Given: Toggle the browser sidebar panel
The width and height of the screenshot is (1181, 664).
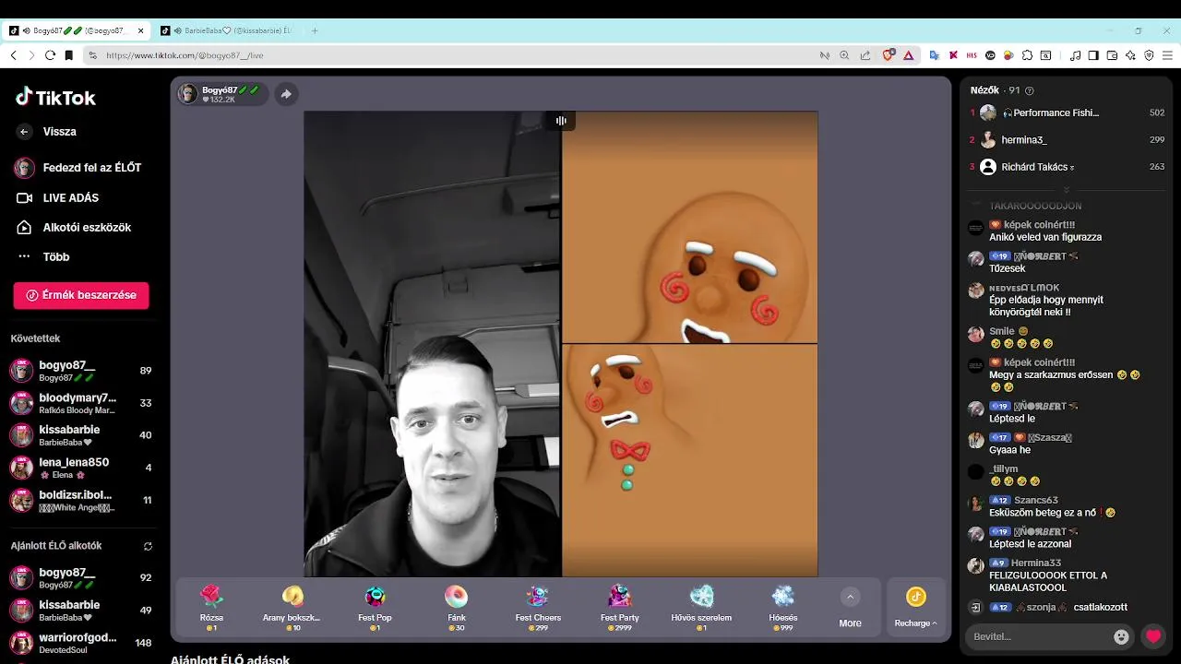Looking at the screenshot, I should (x=1093, y=55).
